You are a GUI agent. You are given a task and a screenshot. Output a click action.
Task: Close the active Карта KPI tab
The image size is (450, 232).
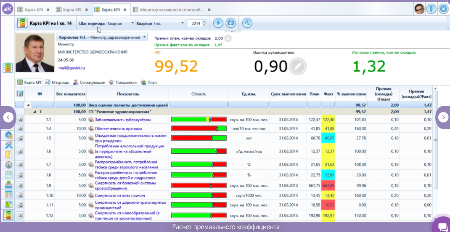click(125, 10)
